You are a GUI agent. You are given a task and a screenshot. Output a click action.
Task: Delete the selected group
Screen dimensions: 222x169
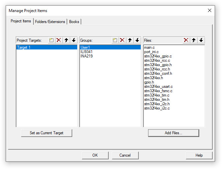(x=122, y=40)
